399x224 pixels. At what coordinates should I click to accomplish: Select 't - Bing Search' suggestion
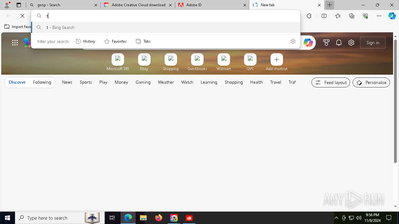(166, 27)
